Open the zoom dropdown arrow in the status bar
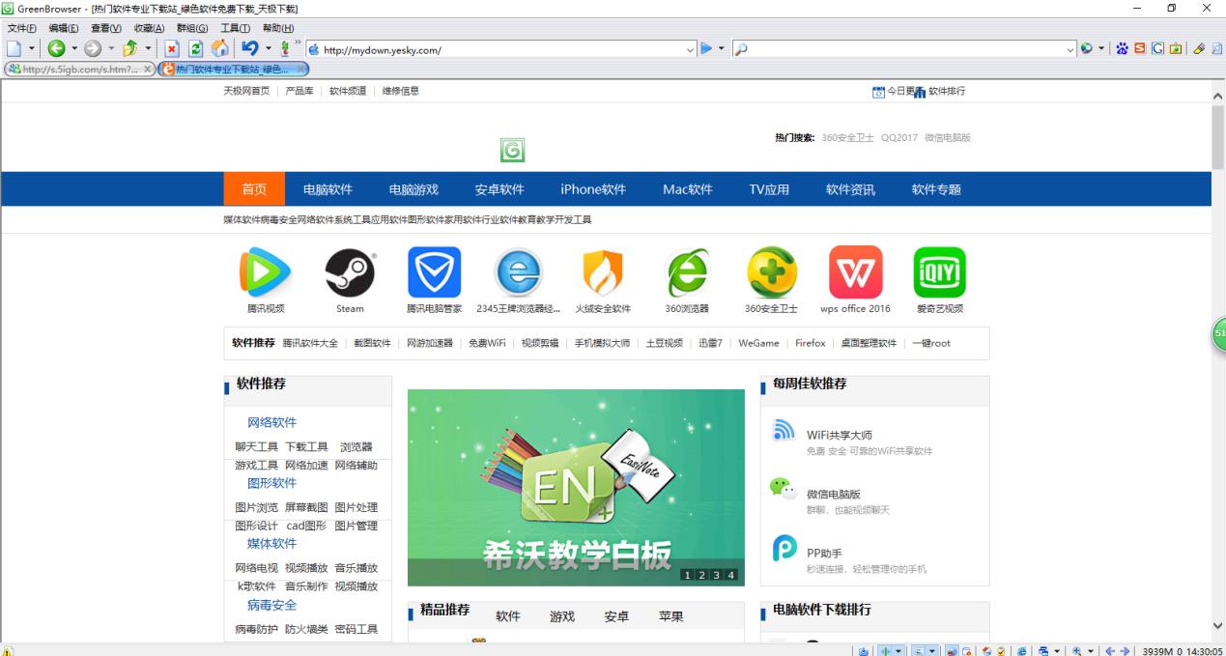This screenshot has height=656, width=1226. tap(1091, 651)
